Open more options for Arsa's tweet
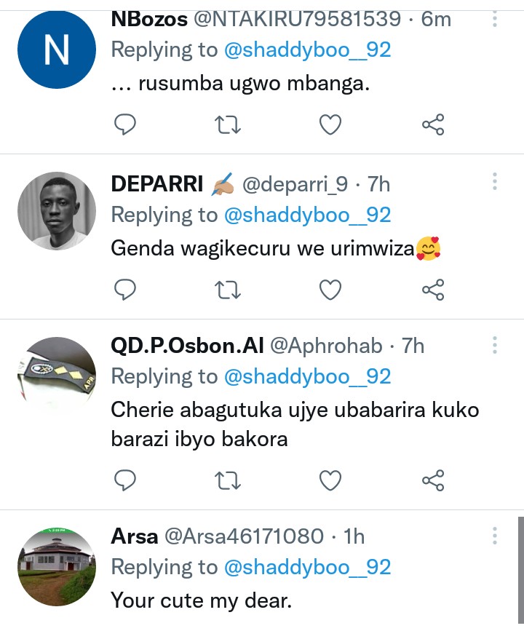524x631 pixels. pos(495,536)
